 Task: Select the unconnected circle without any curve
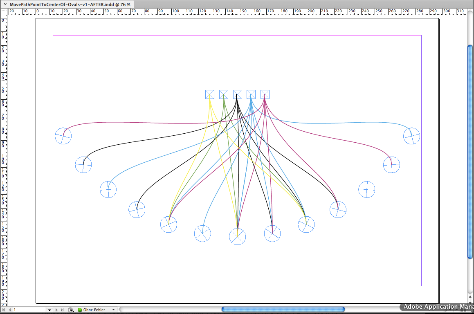point(367,189)
